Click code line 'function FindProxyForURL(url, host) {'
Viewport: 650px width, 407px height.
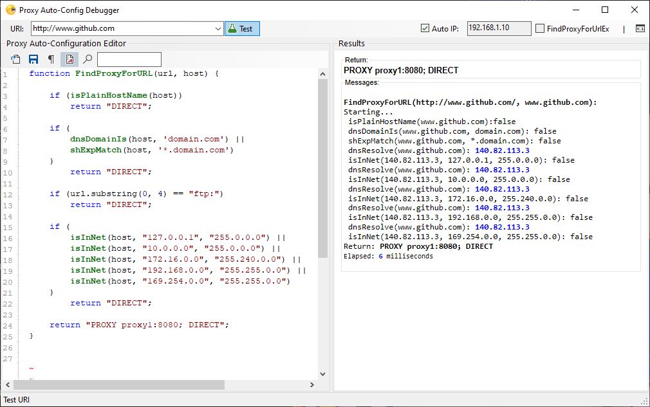coord(124,73)
